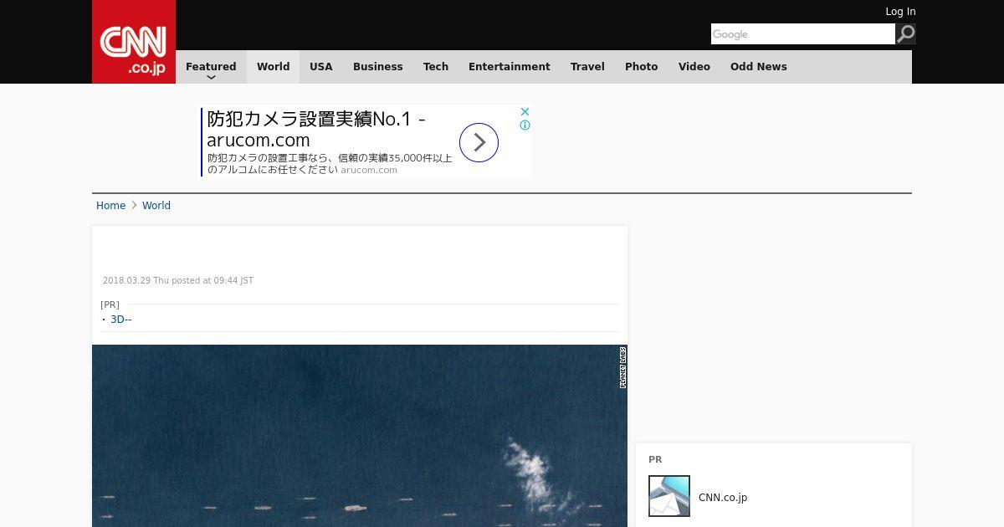1004x527 pixels.
Task: Close the ad with the X icon
Action: [525, 111]
